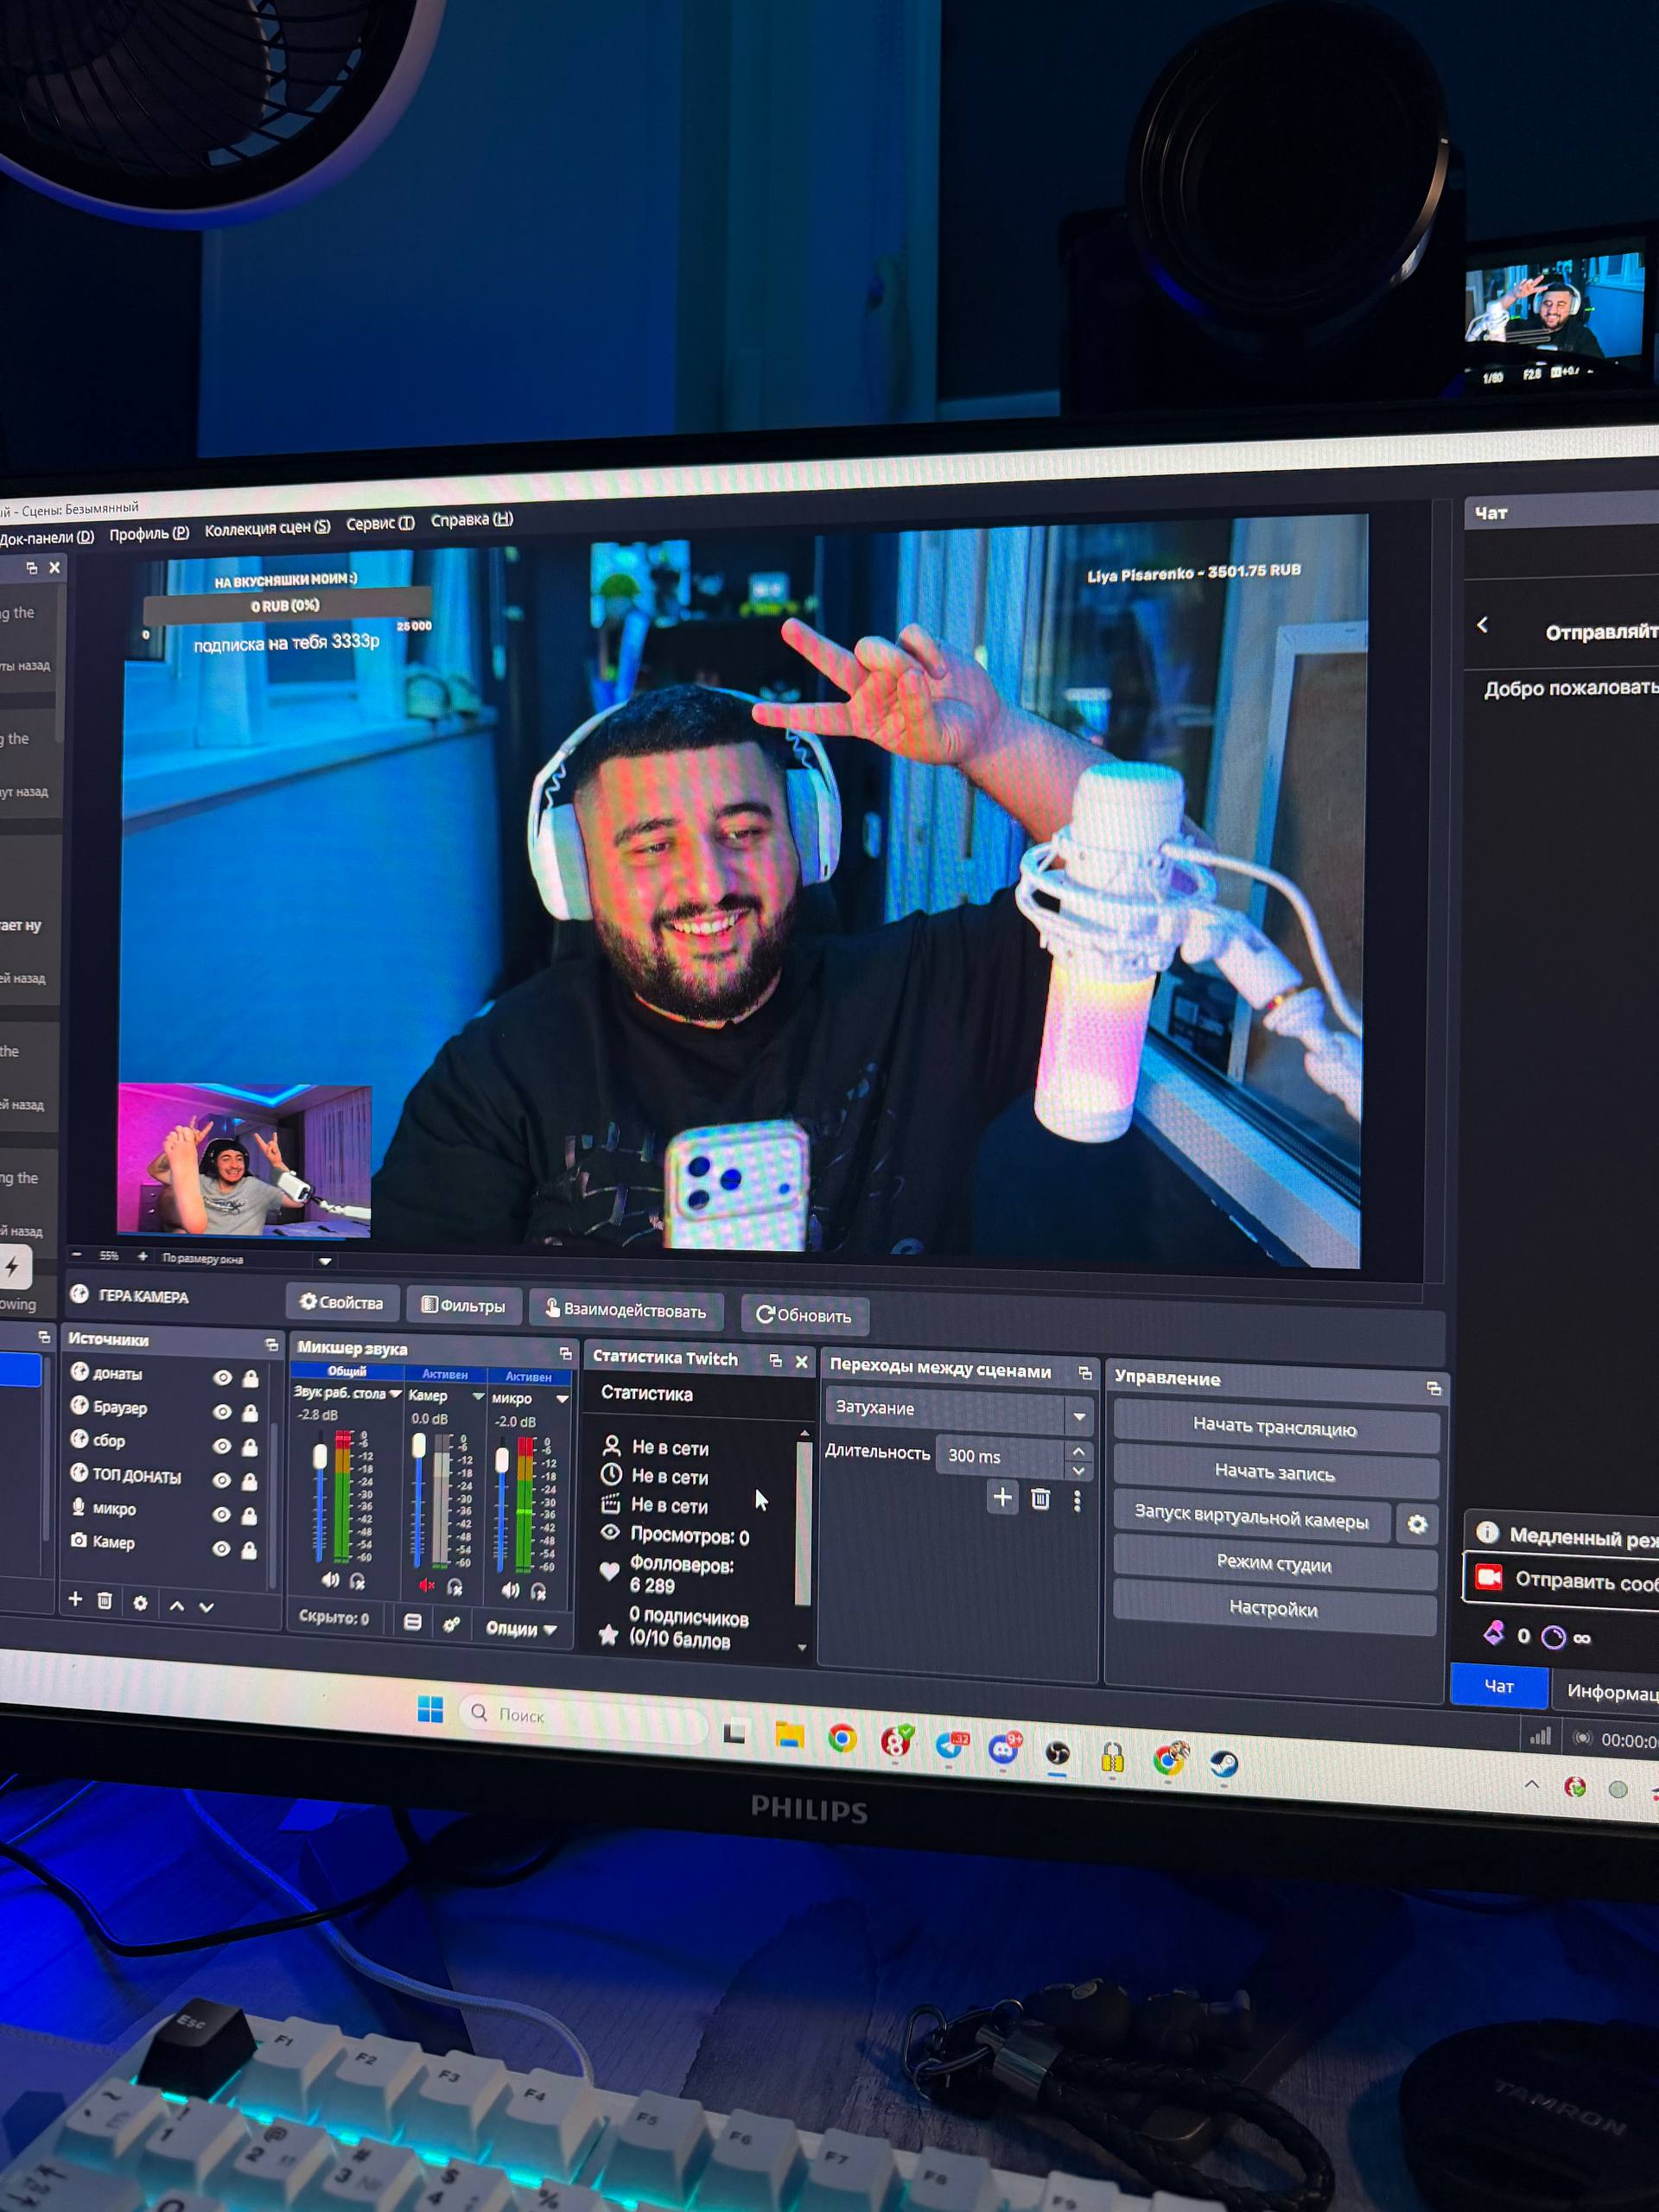Delete the selected source with the trash icon
The height and width of the screenshot is (2212, 1659).
[x=105, y=1600]
